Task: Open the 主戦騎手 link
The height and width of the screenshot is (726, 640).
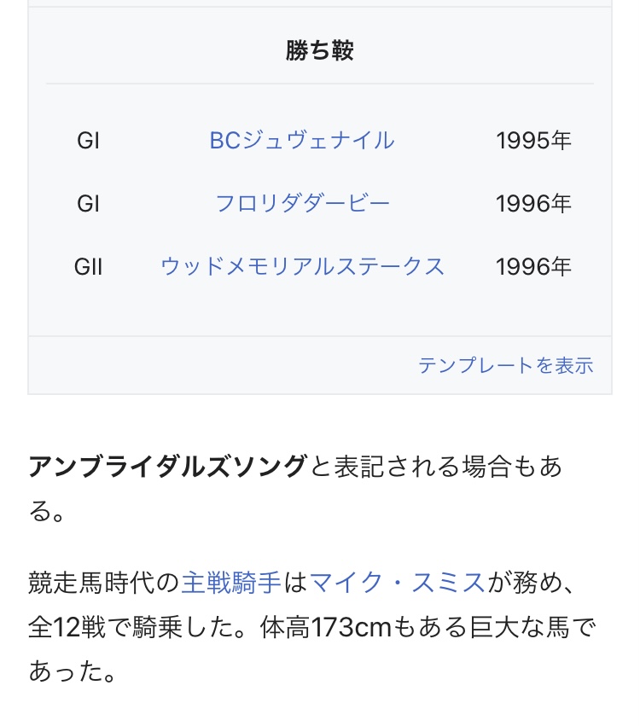Action: [231, 583]
